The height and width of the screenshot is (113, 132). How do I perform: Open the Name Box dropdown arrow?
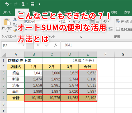23,45
